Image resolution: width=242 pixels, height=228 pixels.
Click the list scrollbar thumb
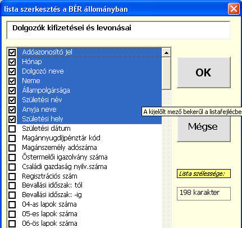tap(166, 74)
